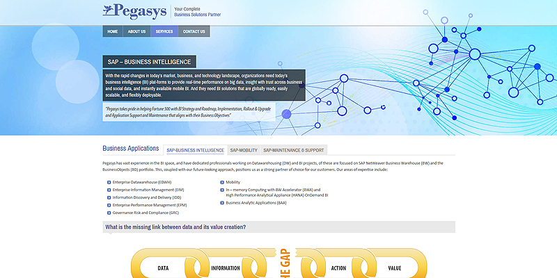
Task: Click the DATA chain link graphic
Action: point(163,264)
